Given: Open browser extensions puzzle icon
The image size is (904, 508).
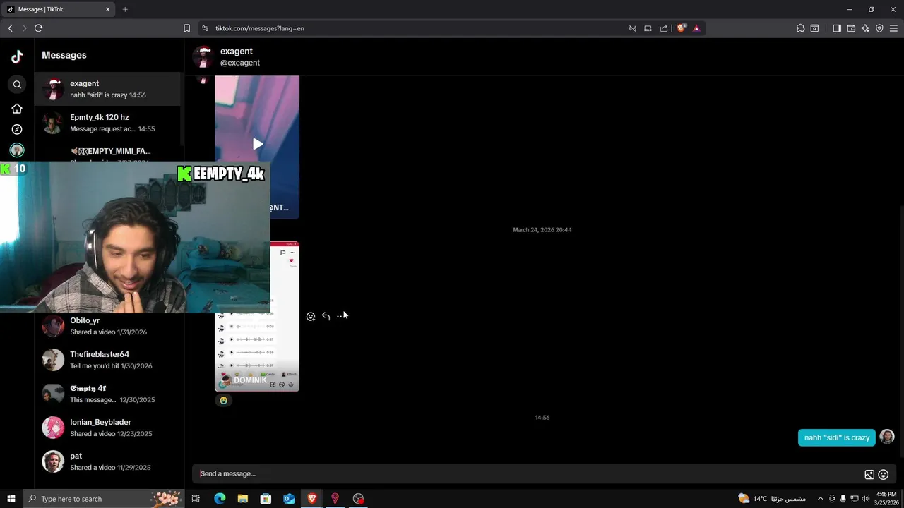Looking at the screenshot, I should 800,28.
